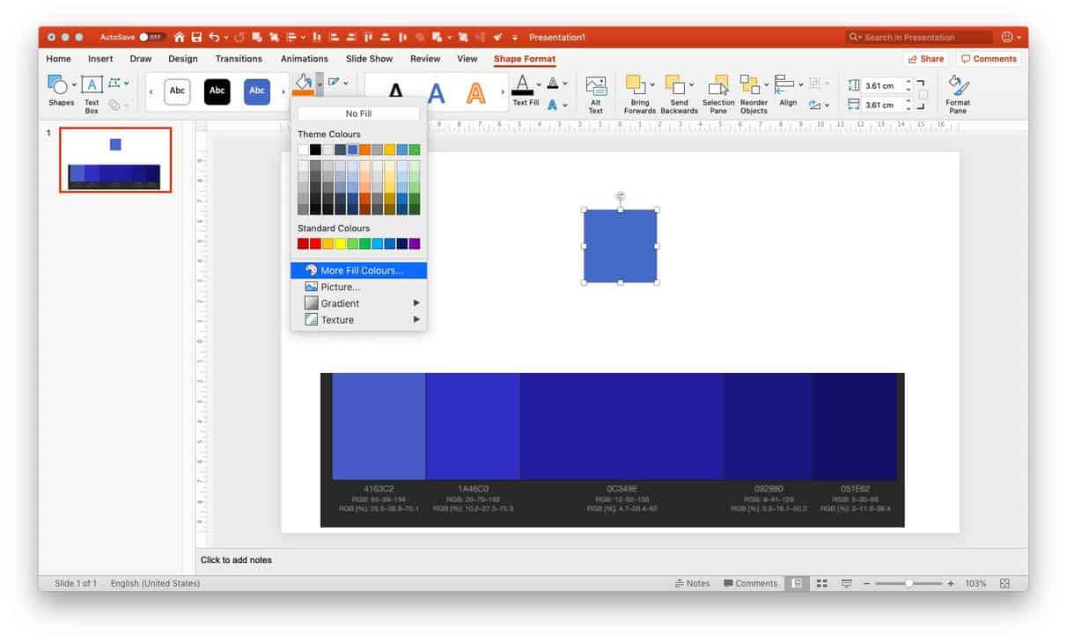
Task: Click the Search in Presentation field
Action: (x=919, y=37)
